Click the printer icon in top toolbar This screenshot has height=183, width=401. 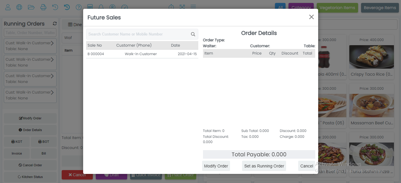click(43, 7)
